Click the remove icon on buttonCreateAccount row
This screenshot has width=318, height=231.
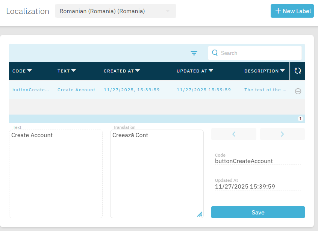coord(298,91)
